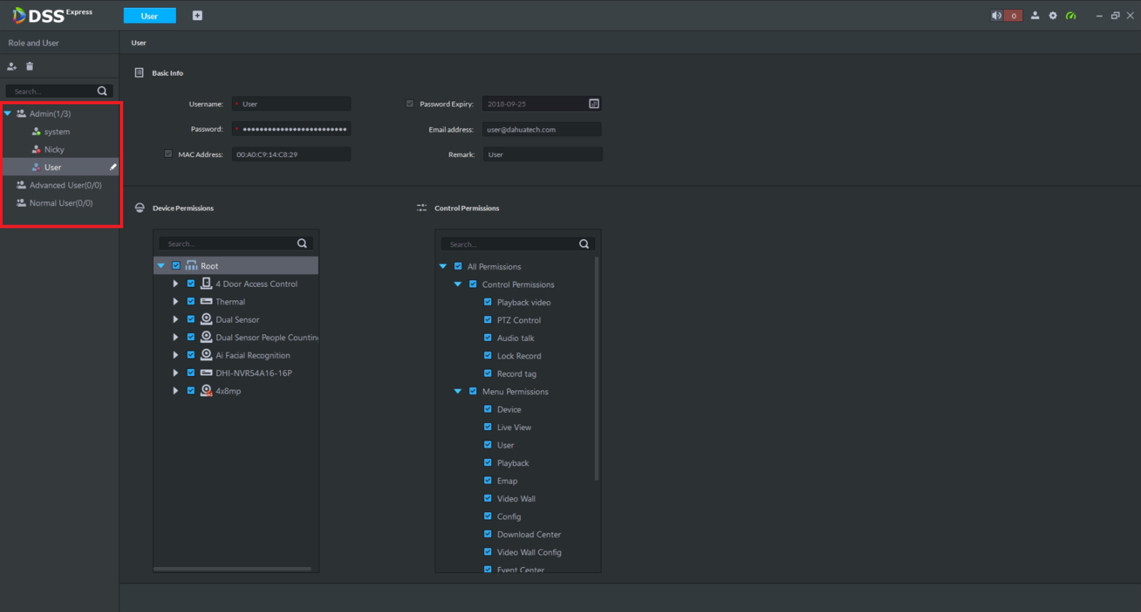Open the settings gear in title bar
Image resolution: width=1141 pixels, height=612 pixels.
pos(1053,16)
